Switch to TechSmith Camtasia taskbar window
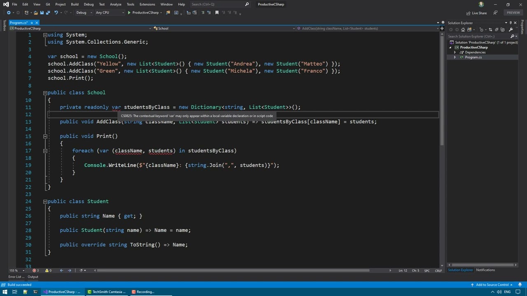The image size is (527, 296). [x=107, y=292]
